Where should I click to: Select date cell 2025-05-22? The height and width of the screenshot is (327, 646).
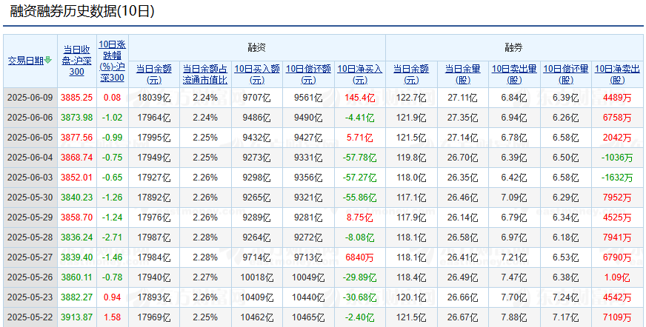click(30, 317)
